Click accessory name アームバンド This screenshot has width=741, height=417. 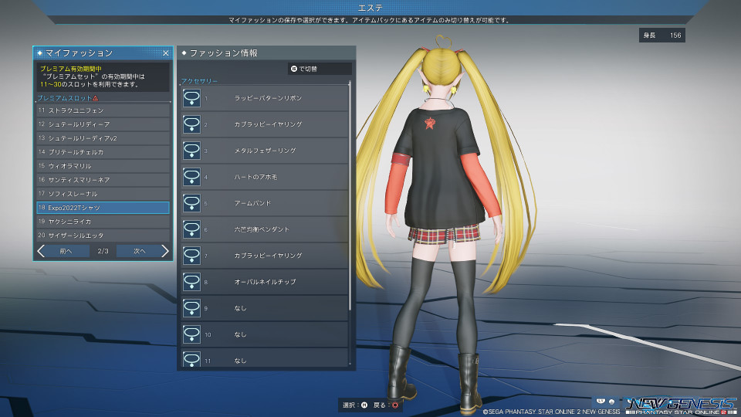(253, 203)
